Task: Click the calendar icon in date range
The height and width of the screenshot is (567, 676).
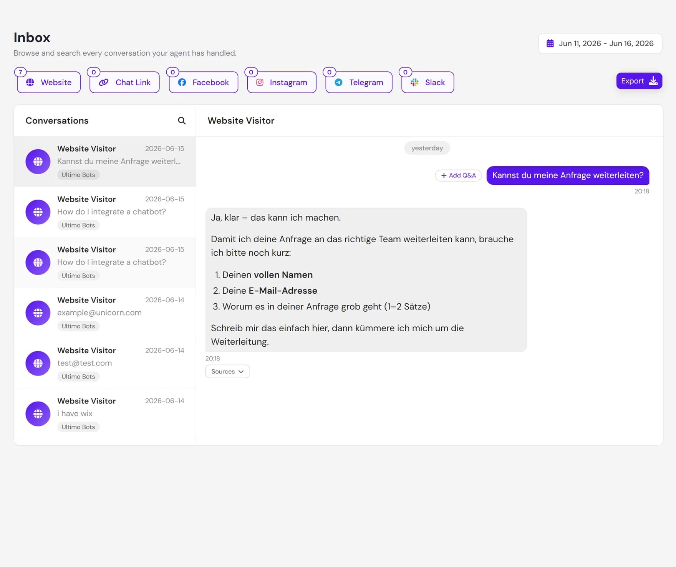Action: tap(550, 43)
